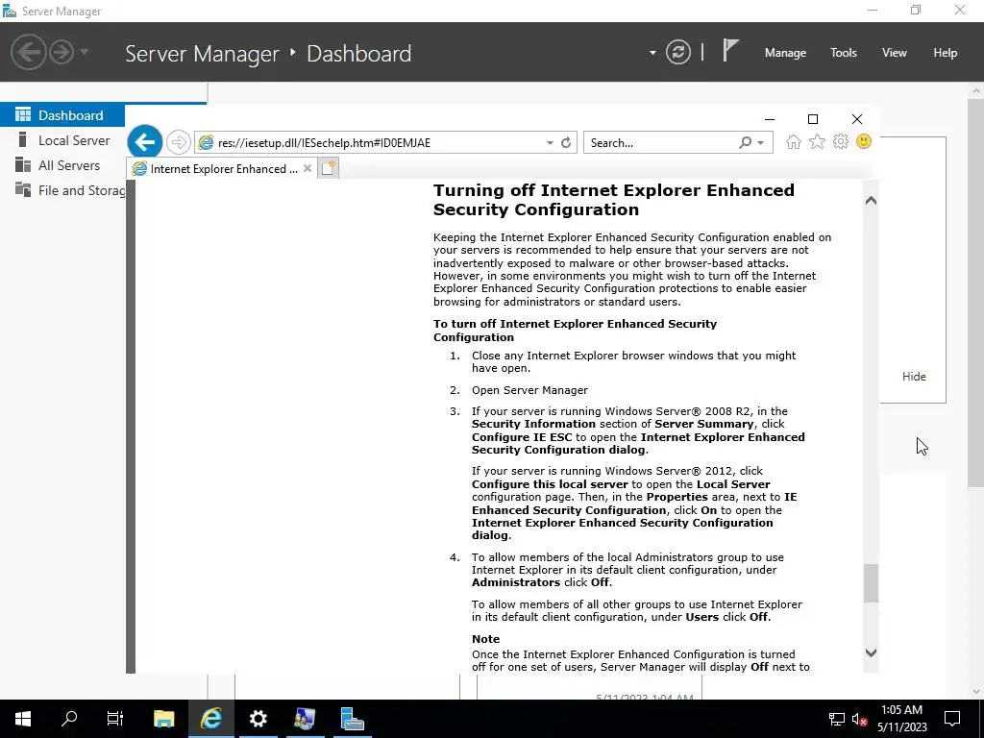Open the taskbar app beside Settings
This screenshot has height=738, width=984.
click(x=305, y=719)
